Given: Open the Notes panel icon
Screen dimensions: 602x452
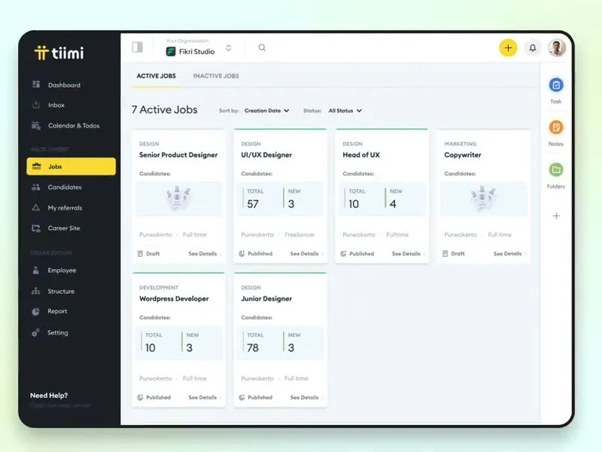Looking at the screenshot, I should [556, 127].
